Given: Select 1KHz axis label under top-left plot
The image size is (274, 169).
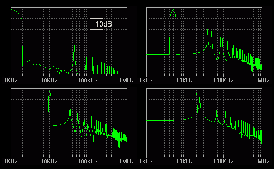Looking at the screenshot, I should point(10,80).
